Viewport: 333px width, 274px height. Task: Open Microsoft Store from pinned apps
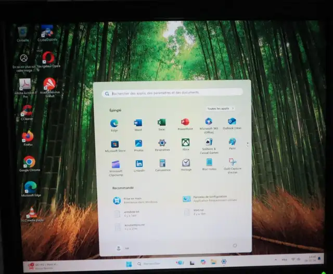click(115, 146)
